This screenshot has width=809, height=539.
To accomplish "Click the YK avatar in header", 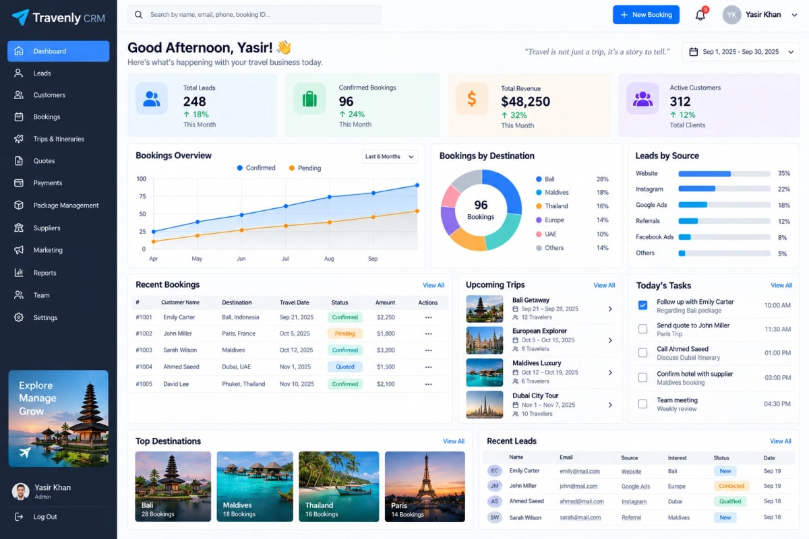I will 732,15.
